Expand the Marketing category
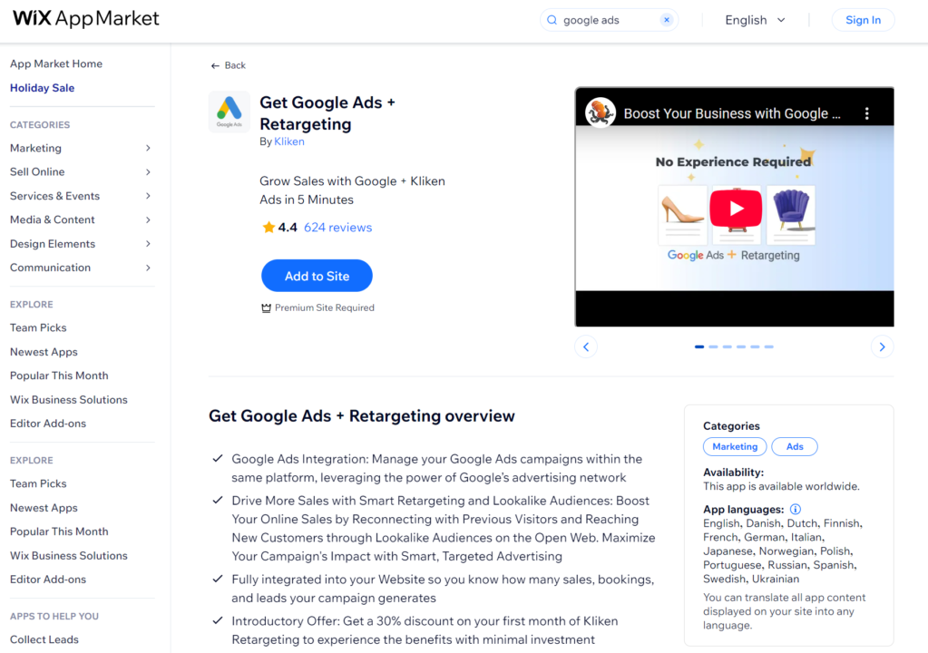 35,148
